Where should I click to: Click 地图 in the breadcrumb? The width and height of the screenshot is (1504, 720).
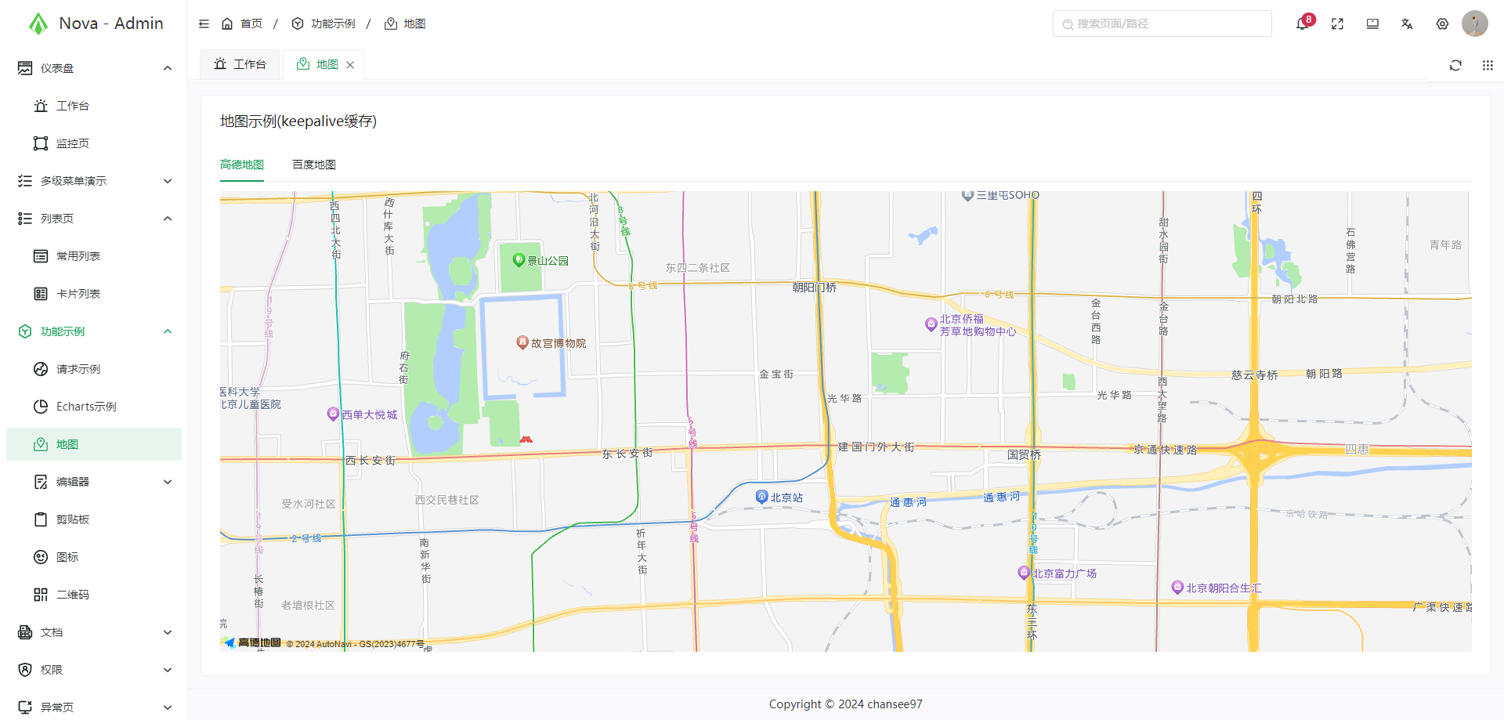414,24
